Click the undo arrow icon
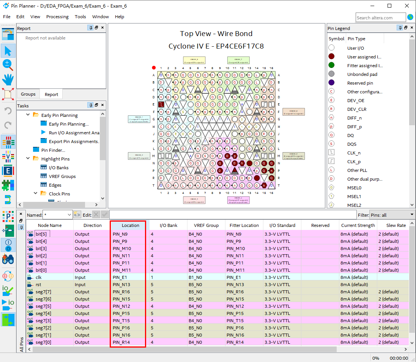The height and width of the screenshot is (362, 416). click(8, 110)
